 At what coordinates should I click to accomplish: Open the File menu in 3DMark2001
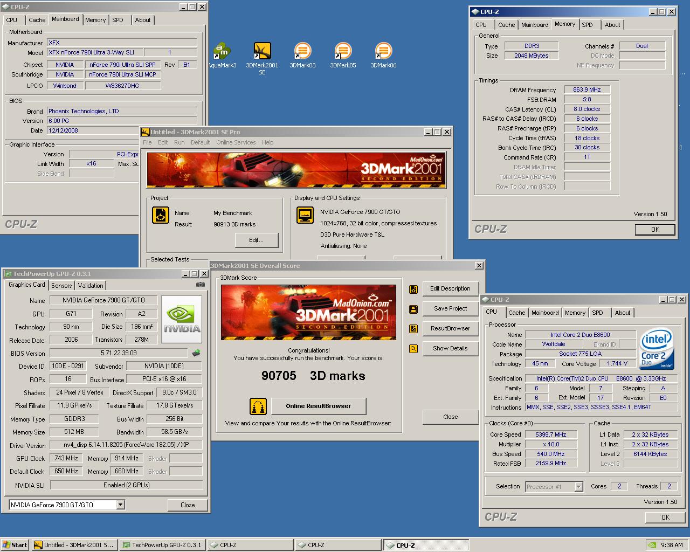[147, 142]
